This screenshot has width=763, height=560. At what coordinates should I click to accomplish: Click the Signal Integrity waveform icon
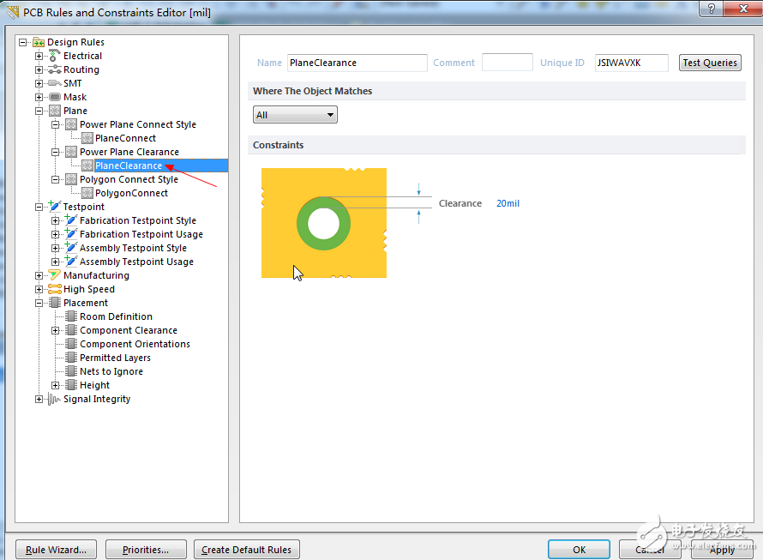click(54, 400)
